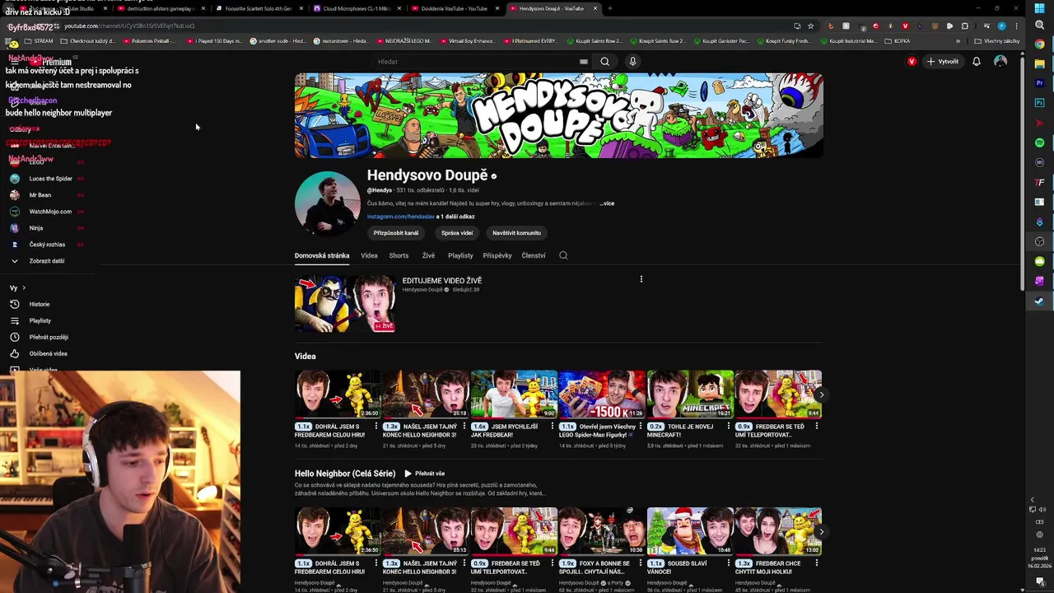Expand the Odběry subscriptions header
This screenshot has height=593, width=1054.
pos(23,129)
